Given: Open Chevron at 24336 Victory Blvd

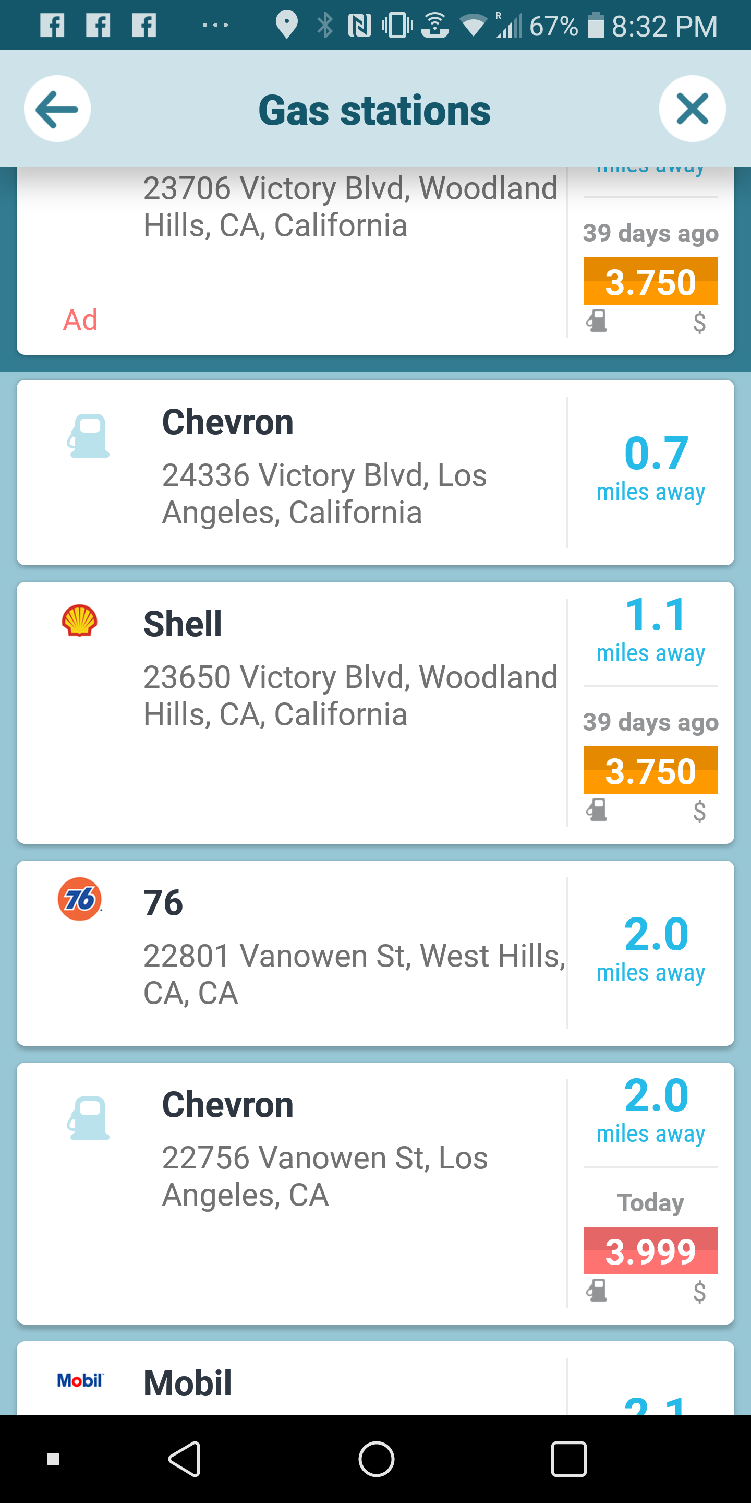Looking at the screenshot, I should pos(375,473).
